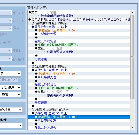Click the event list vertical scrollbar thumb
Viewport: 139px width, 135px height.
coord(133,57)
